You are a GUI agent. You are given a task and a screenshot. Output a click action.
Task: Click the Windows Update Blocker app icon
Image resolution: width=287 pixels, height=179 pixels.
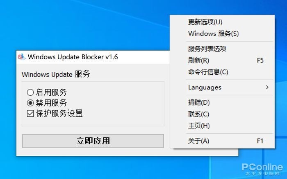[22, 57]
